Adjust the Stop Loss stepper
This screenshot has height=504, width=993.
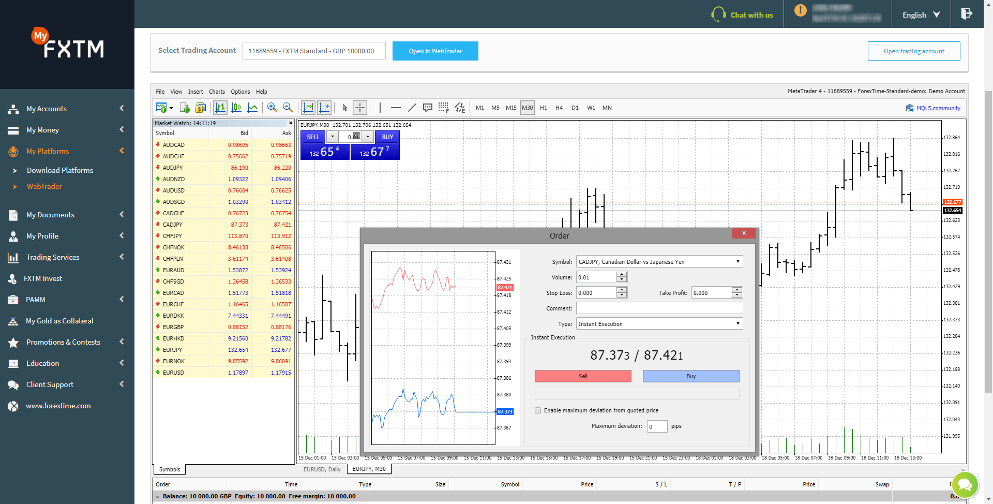622,293
